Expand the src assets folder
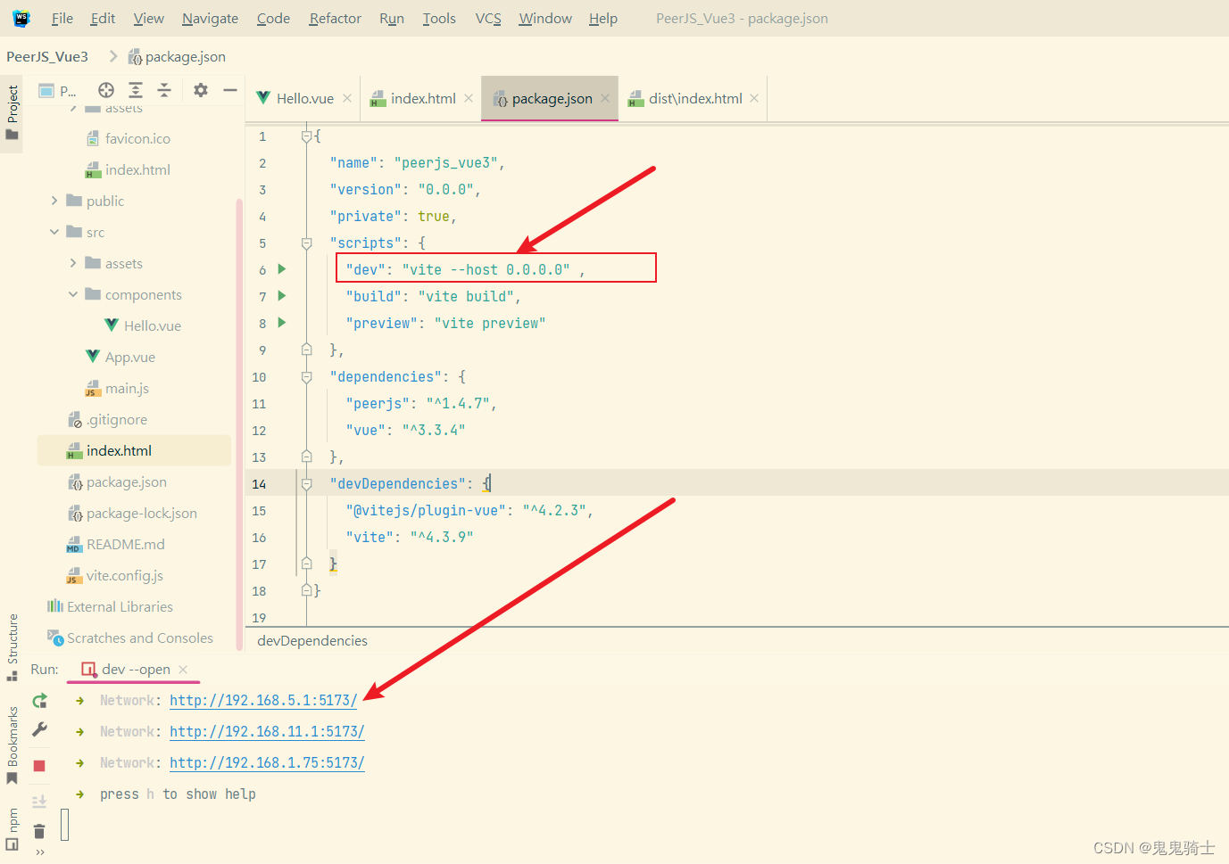1229x864 pixels. (x=73, y=263)
